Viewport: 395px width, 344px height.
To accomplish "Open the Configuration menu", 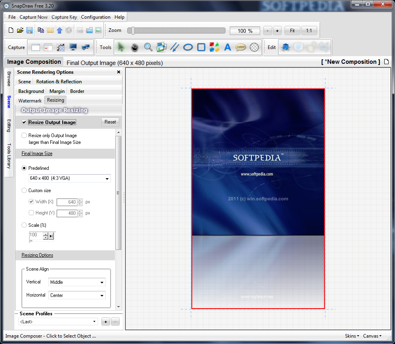I will pos(96,17).
